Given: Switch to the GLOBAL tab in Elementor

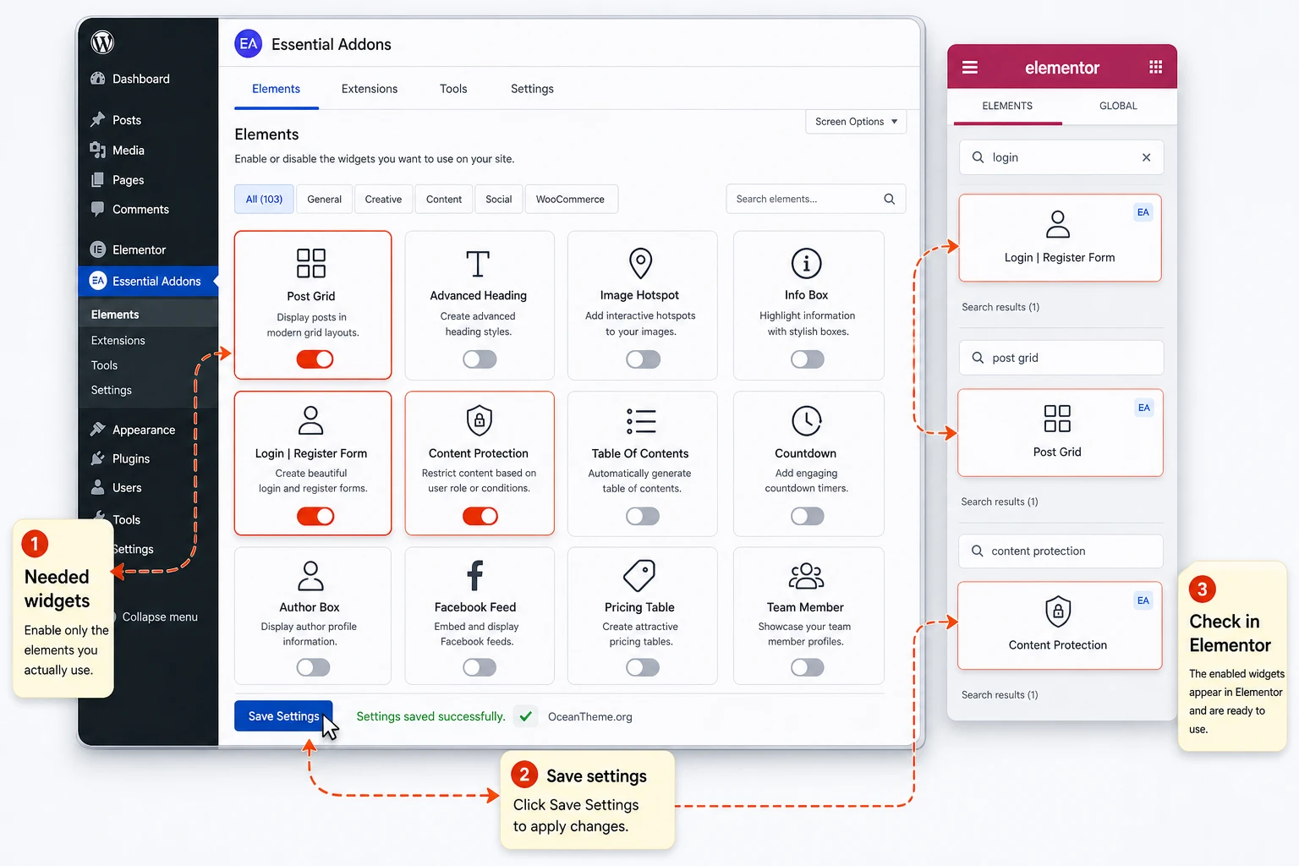Looking at the screenshot, I should 1118,106.
